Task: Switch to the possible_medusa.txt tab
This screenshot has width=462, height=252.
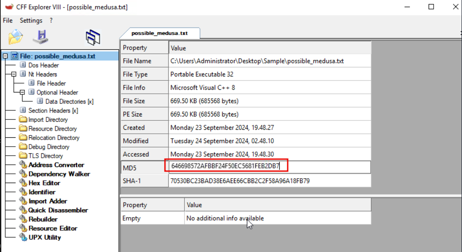Action: tap(159, 33)
